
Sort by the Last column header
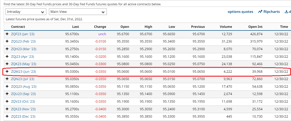pyautogui.click(x=76, y=27)
